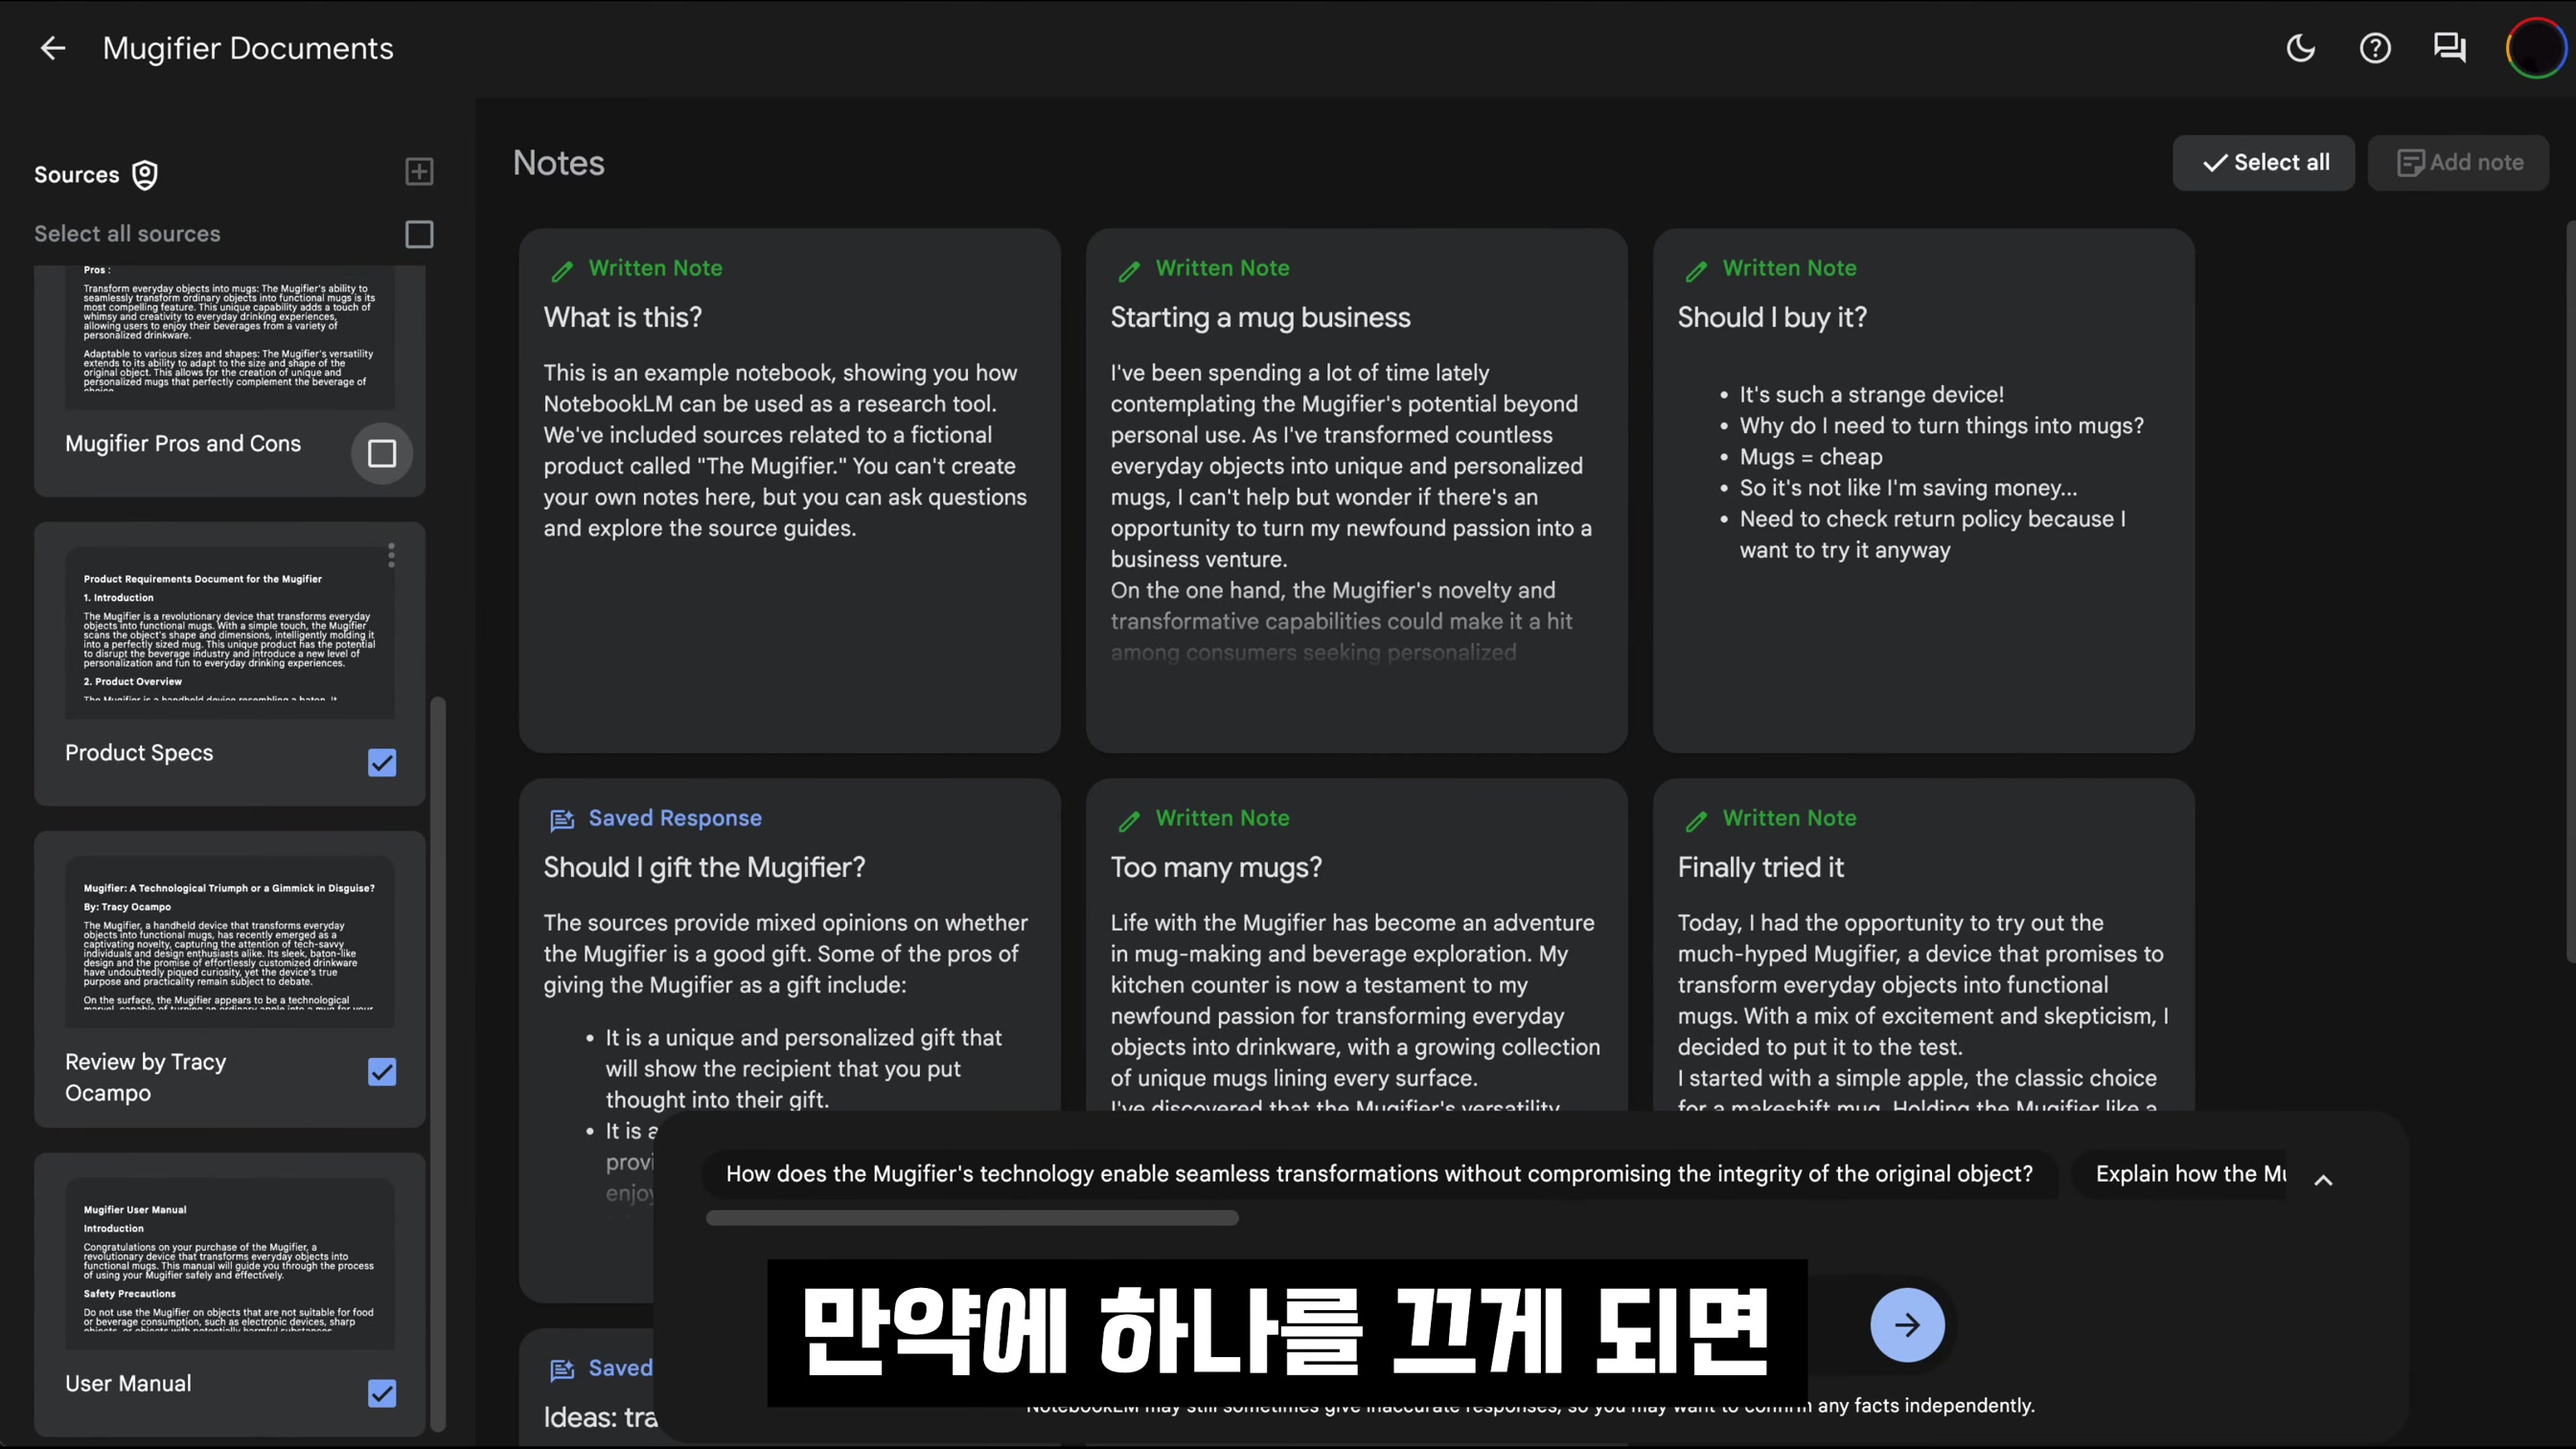Open the 'Finally tried it' note title
The height and width of the screenshot is (1449, 2576).
1760,867
